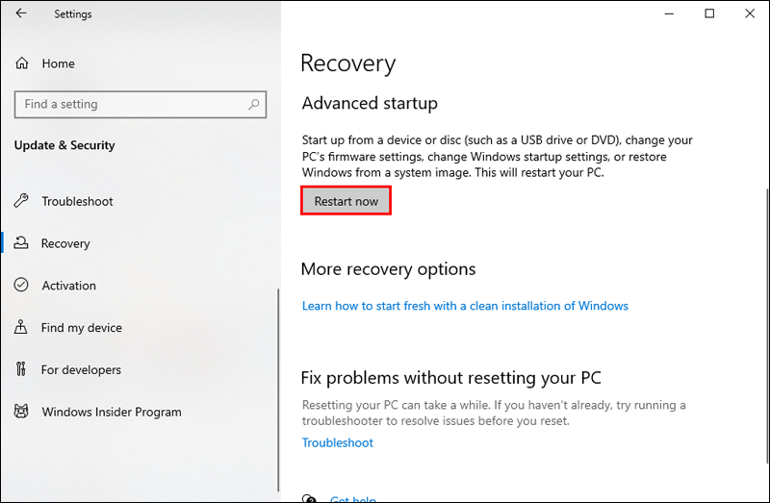Click the Find my device icon

(22, 328)
